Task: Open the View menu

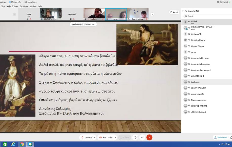Action: [x=3, y=6]
